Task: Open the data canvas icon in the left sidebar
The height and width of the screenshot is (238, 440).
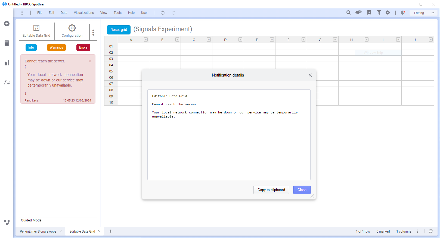Action: coord(7,222)
